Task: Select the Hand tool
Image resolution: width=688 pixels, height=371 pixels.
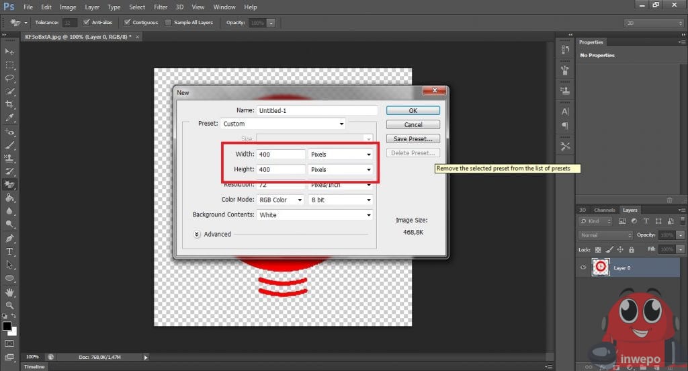Action: [10, 292]
